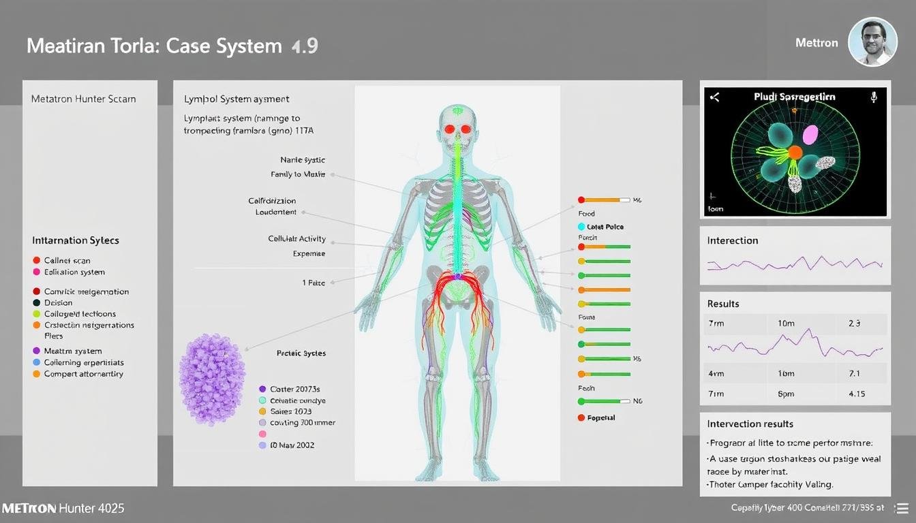Expand the Results panel header
The width and height of the screenshot is (916, 523).
coord(723,304)
